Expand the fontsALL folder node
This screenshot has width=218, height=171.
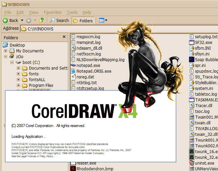coord(18,79)
